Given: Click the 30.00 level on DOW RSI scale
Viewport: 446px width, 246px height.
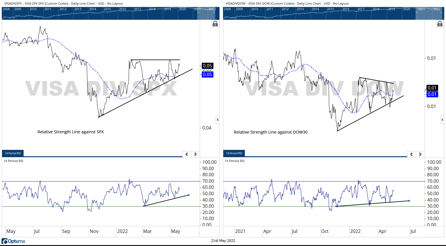Looking at the screenshot, I should click(x=433, y=206).
